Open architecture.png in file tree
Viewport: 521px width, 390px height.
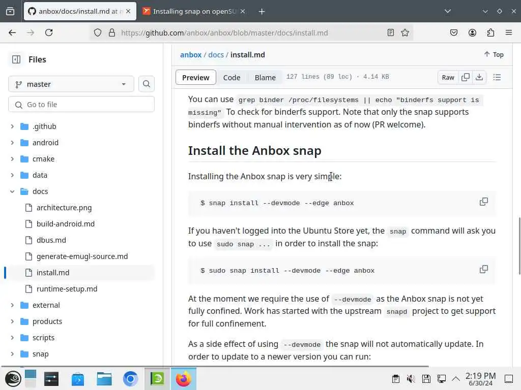(x=64, y=208)
